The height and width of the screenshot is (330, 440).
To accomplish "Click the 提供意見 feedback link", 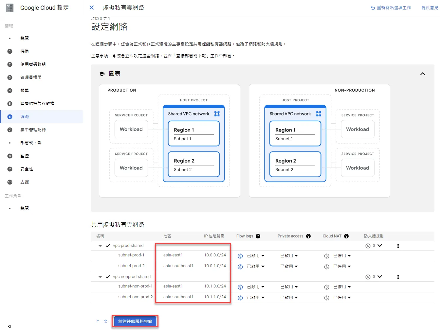I will pyautogui.click(x=430, y=8).
